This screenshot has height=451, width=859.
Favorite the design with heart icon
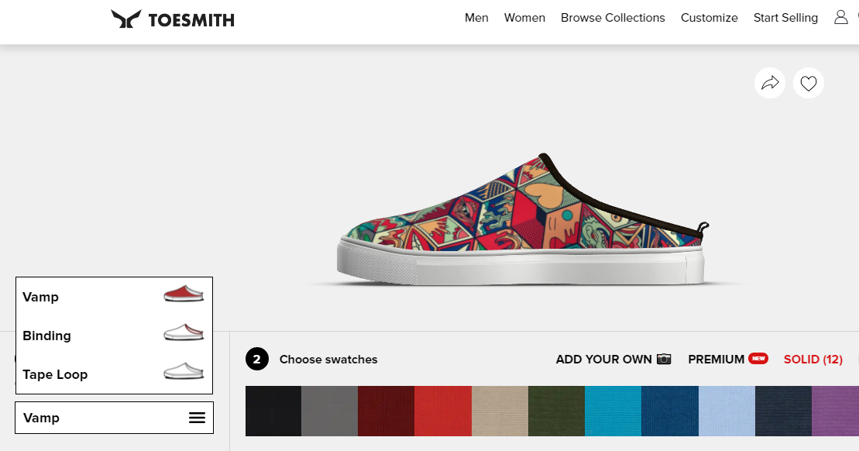point(809,83)
